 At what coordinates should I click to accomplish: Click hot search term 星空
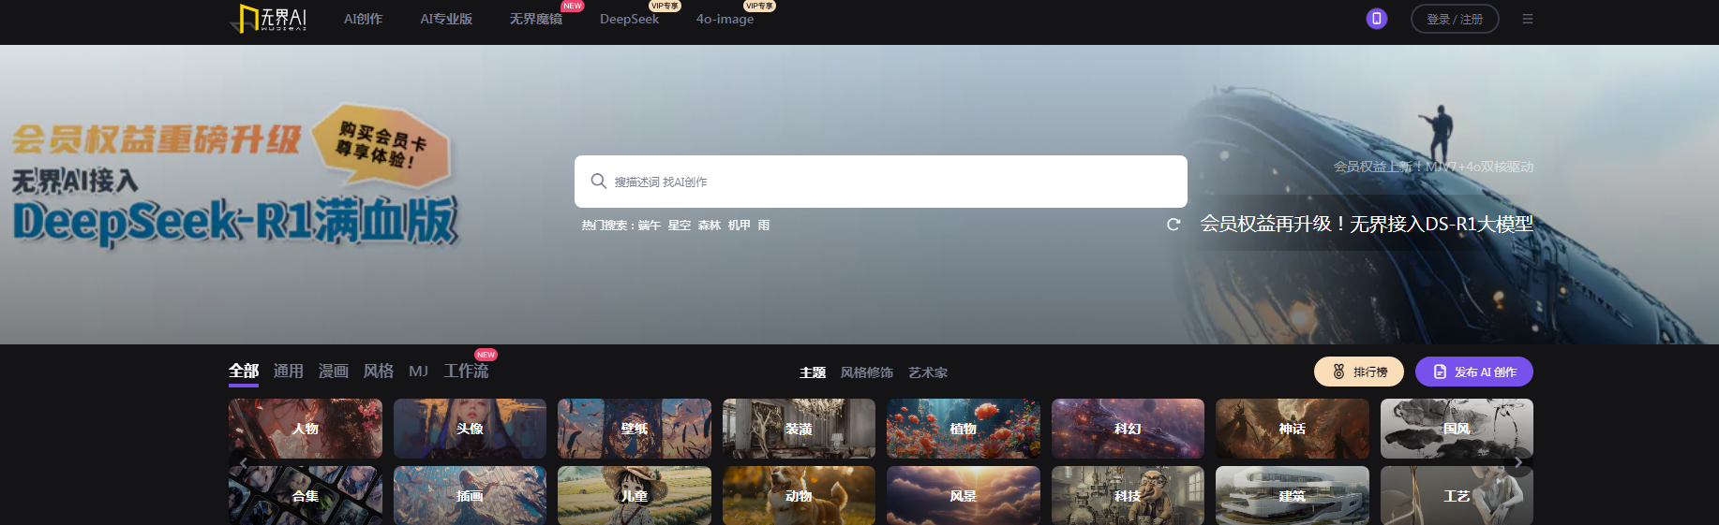click(x=679, y=226)
